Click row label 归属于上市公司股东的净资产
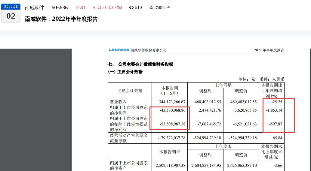Image resolution: width=311 pixels, height=171 pixels. point(129,166)
